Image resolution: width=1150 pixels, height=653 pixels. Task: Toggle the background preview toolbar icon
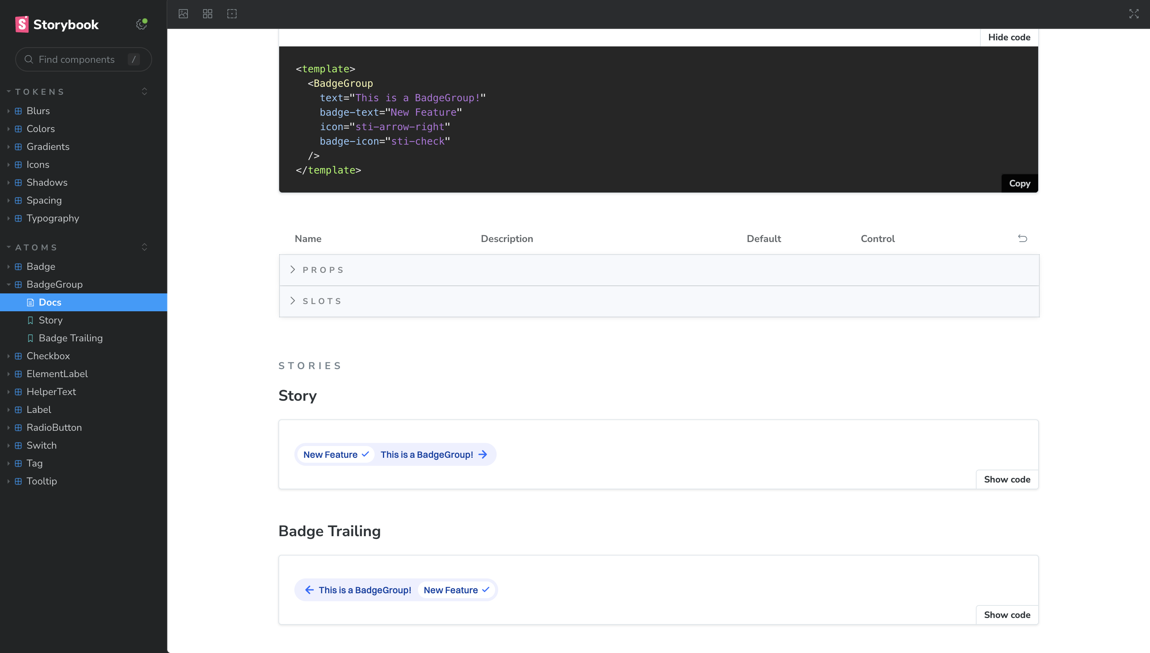183,14
